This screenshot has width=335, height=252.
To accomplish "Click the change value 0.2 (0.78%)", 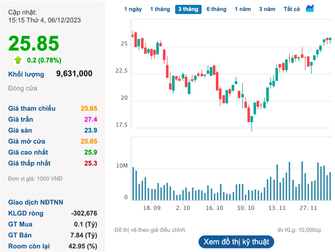I will click(x=44, y=60).
